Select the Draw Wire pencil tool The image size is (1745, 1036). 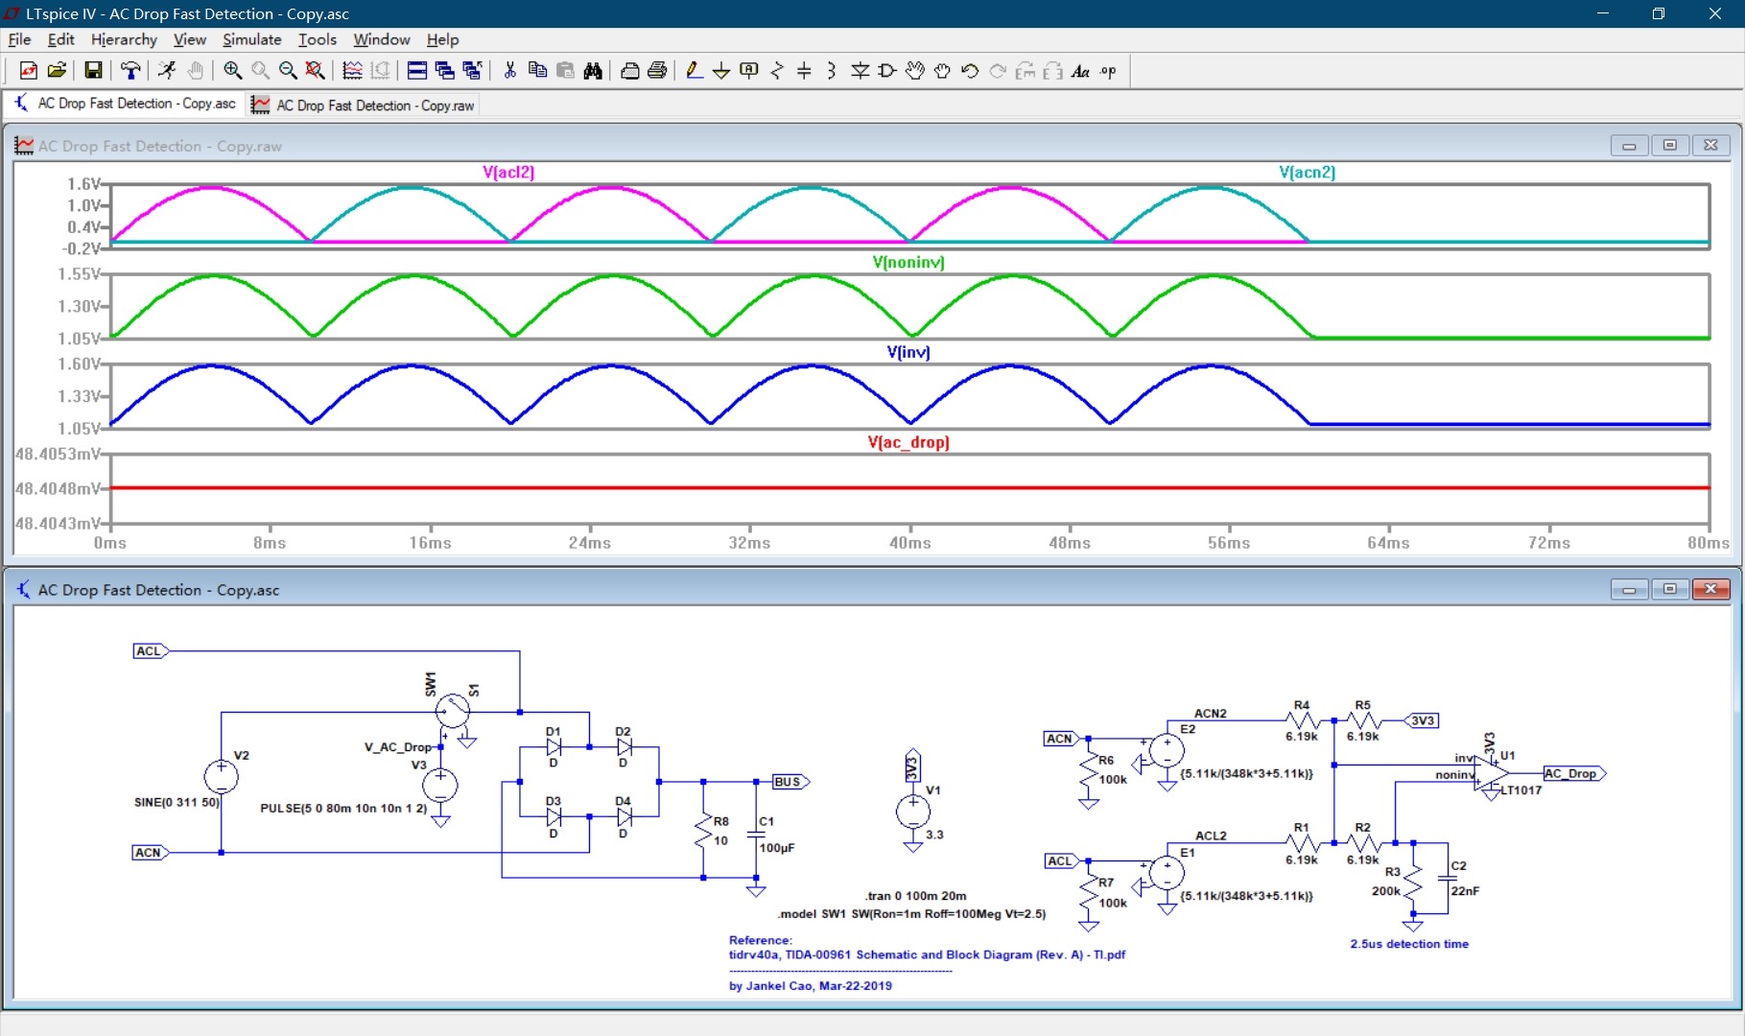click(694, 71)
